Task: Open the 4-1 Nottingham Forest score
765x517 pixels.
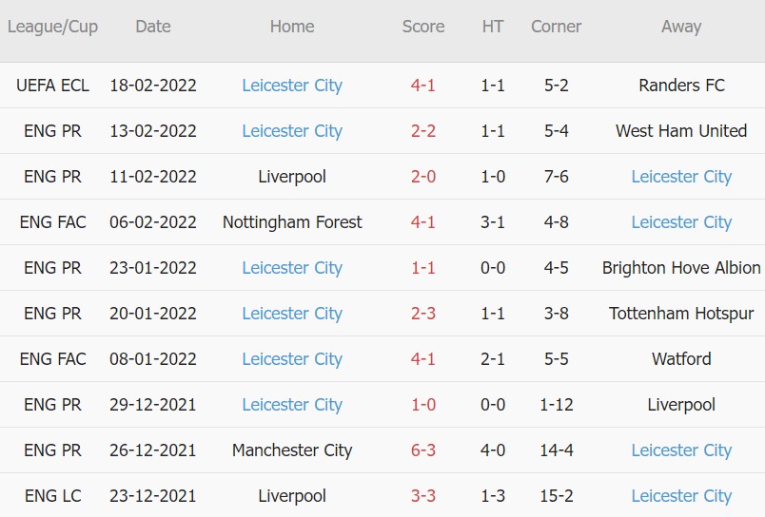Action: (x=423, y=222)
